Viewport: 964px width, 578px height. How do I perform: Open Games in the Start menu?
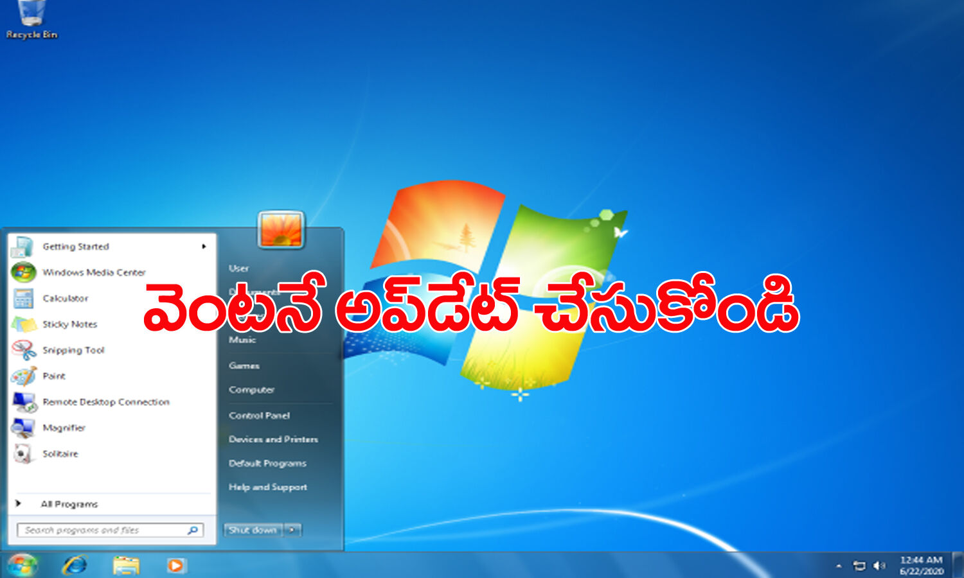(x=244, y=365)
